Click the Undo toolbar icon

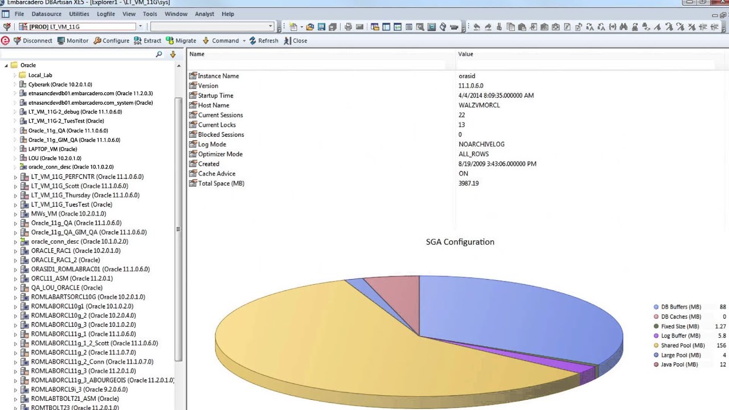[477, 27]
